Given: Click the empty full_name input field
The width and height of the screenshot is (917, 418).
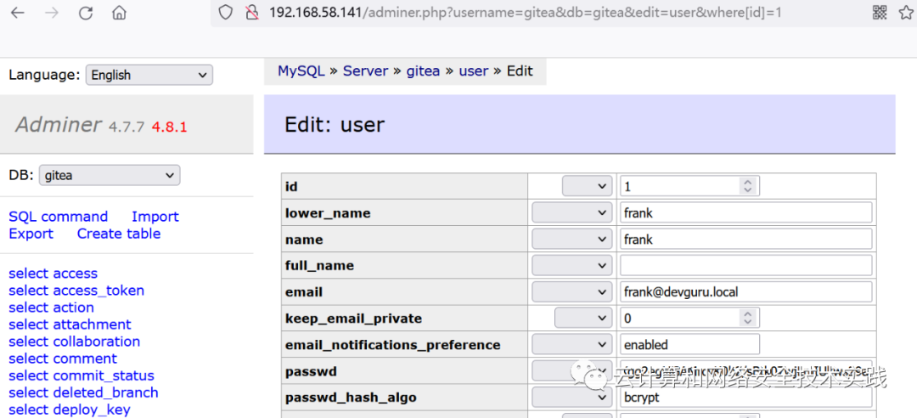Looking at the screenshot, I should coord(745,266).
